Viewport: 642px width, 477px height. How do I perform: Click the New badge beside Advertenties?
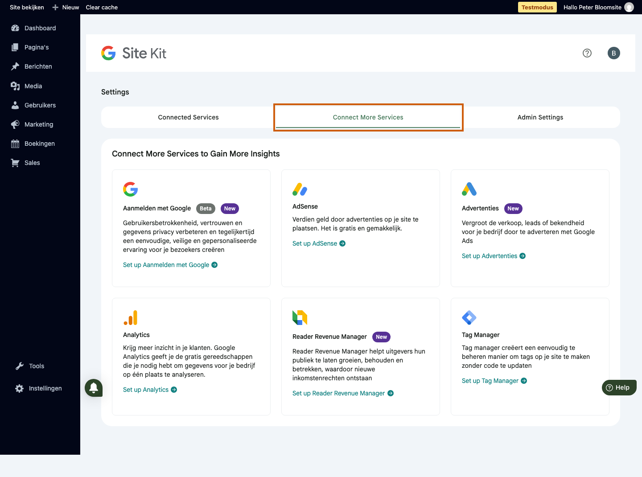pyautogui.click(x=513, y=209)
